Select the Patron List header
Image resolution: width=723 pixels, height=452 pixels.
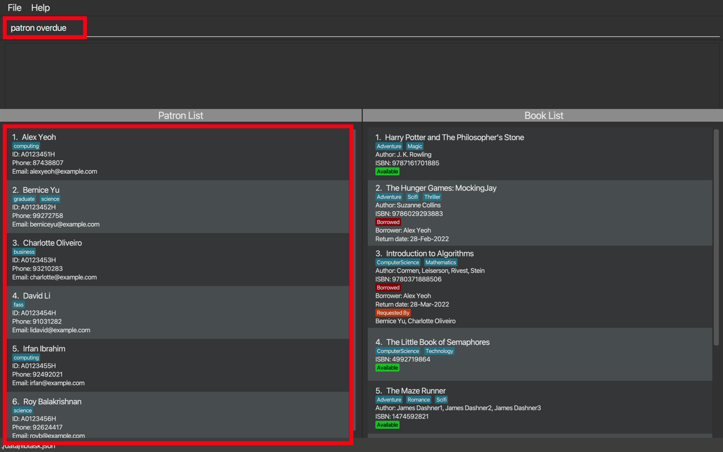(x=181, y=115)
